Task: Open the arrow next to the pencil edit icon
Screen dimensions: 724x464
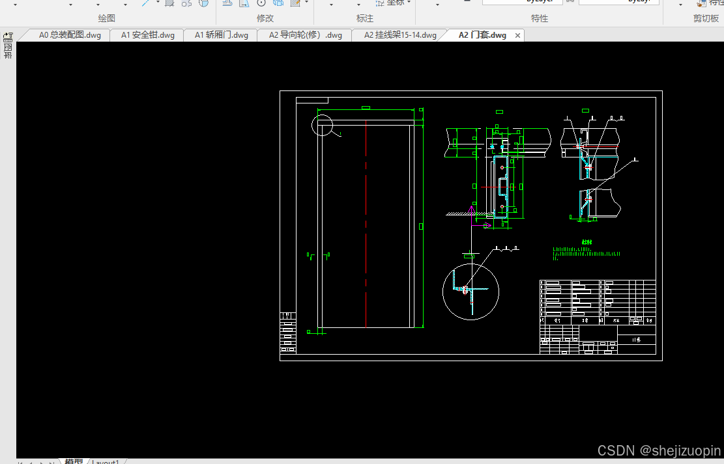Action: 306,3
